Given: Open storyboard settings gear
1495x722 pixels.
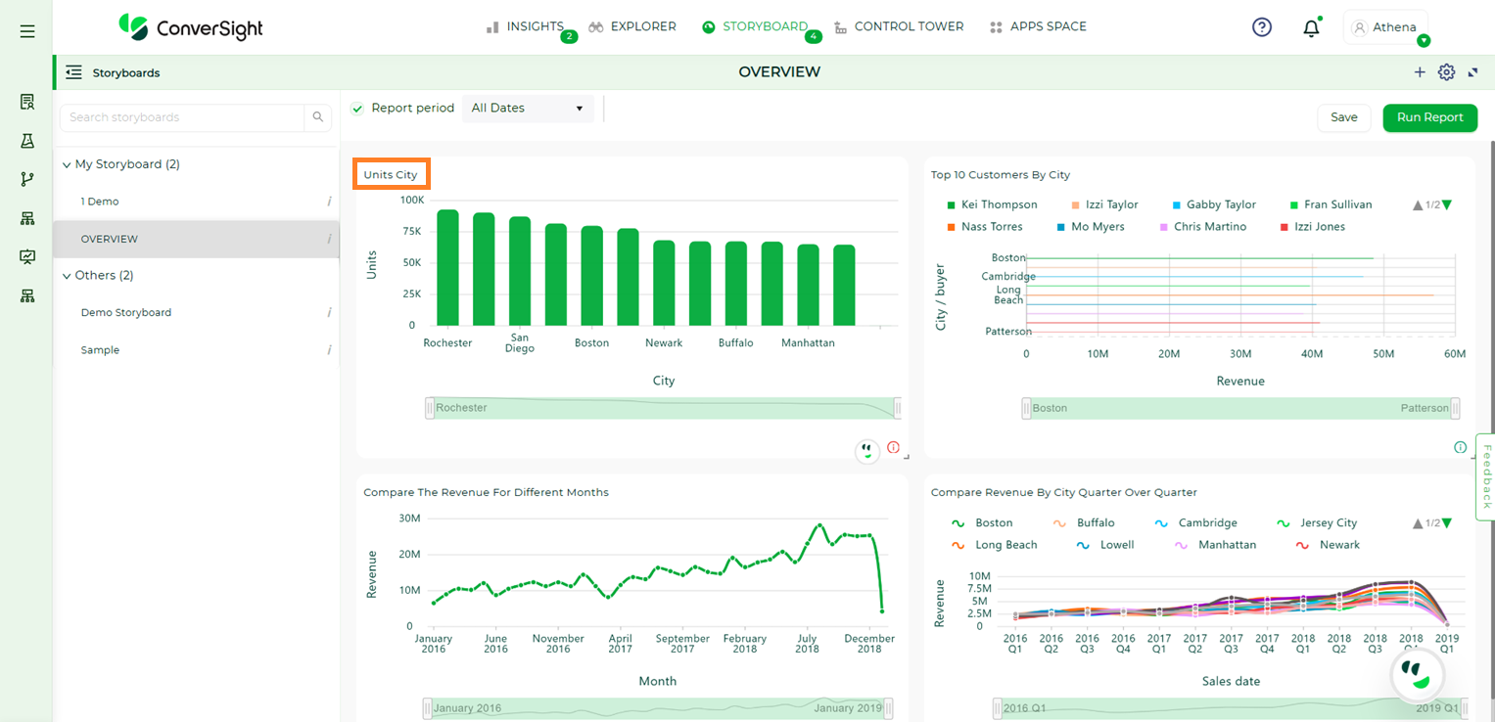Looking at the screenshot, I should (1446, 72).
